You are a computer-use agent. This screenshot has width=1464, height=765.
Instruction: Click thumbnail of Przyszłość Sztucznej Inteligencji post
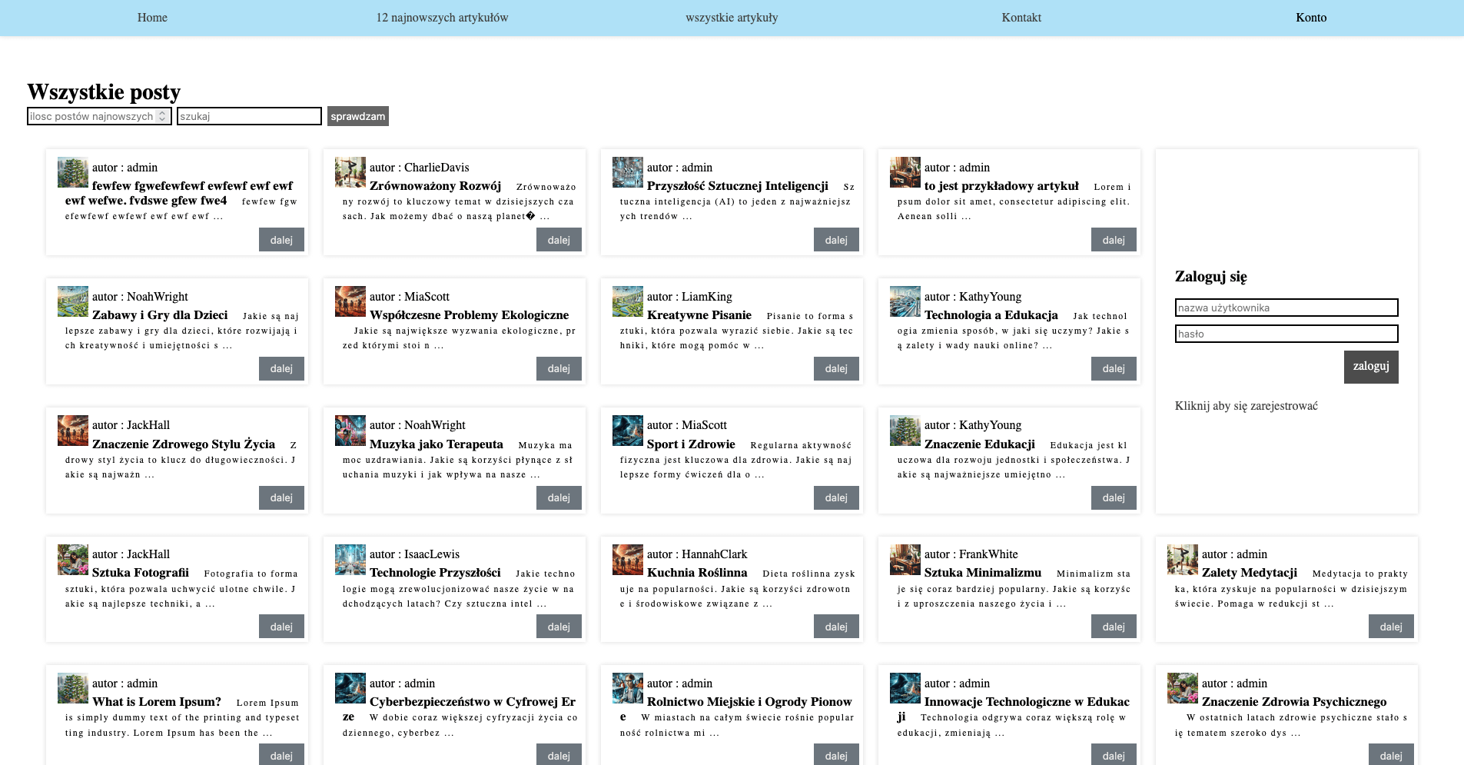[x=627, y=172]
